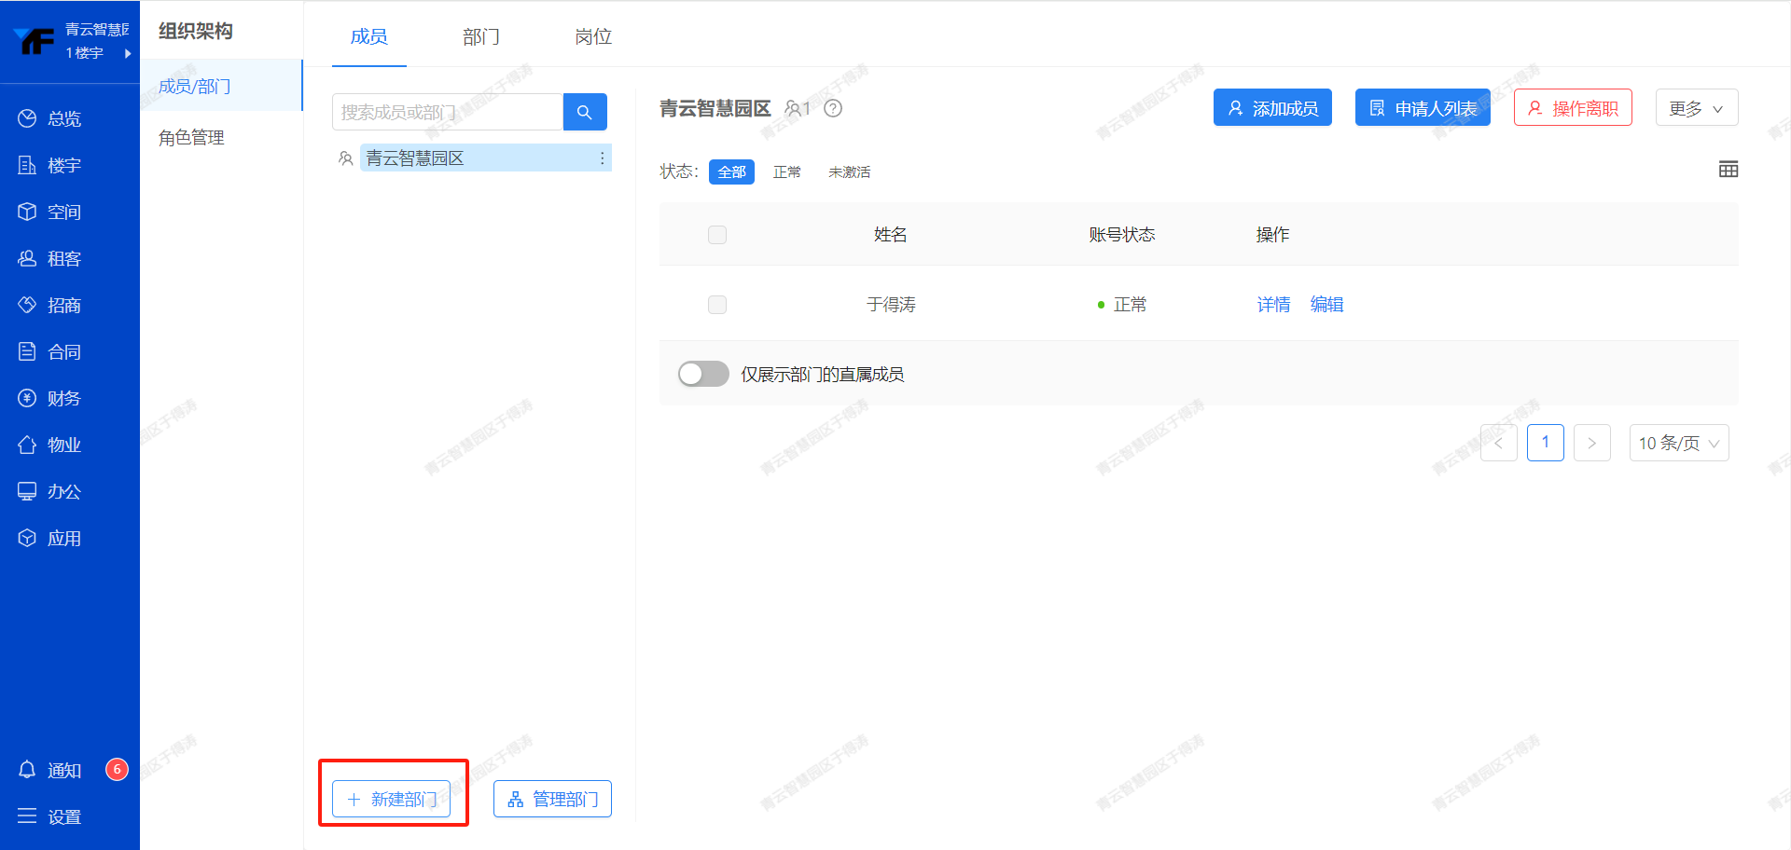Filter status by 未激活
This screenshot has height=850, width=1791.
[x=849, y=172]
